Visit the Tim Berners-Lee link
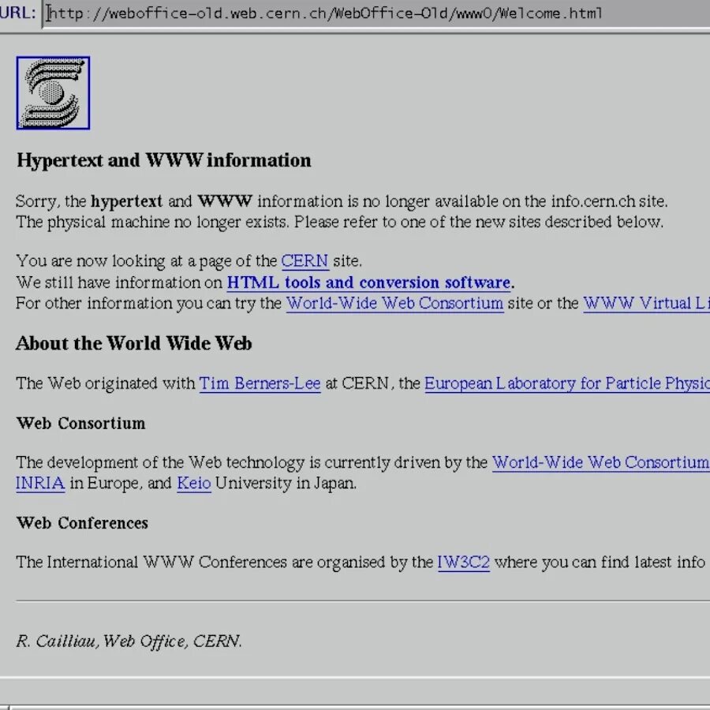The width and height of the screenshot is (710, 710). [260, 383]
